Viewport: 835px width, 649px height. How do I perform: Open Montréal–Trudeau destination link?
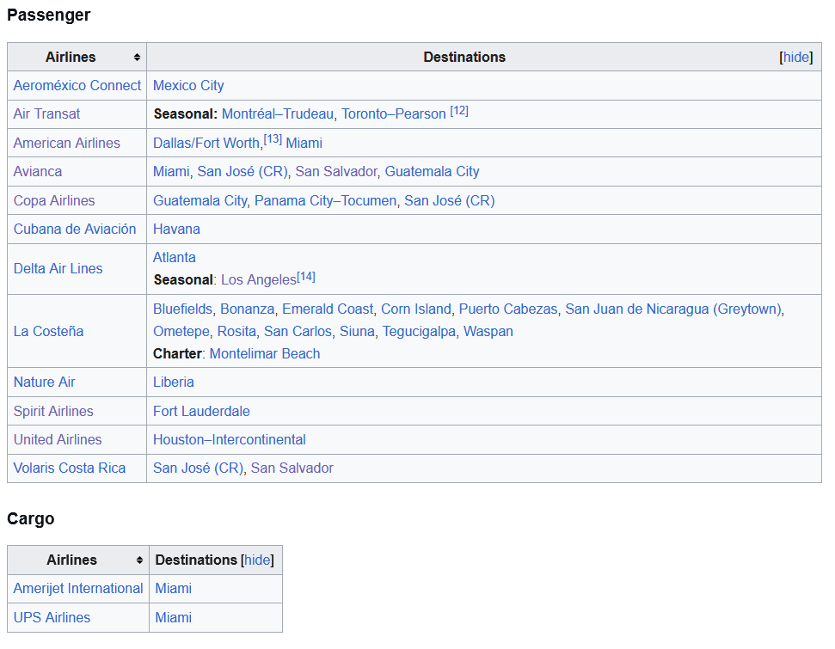point(278,114)
